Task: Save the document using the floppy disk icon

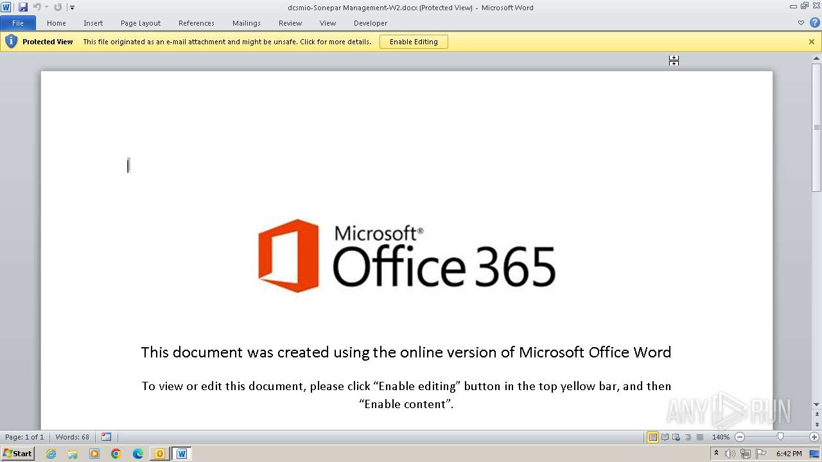Action: (23, 7)
